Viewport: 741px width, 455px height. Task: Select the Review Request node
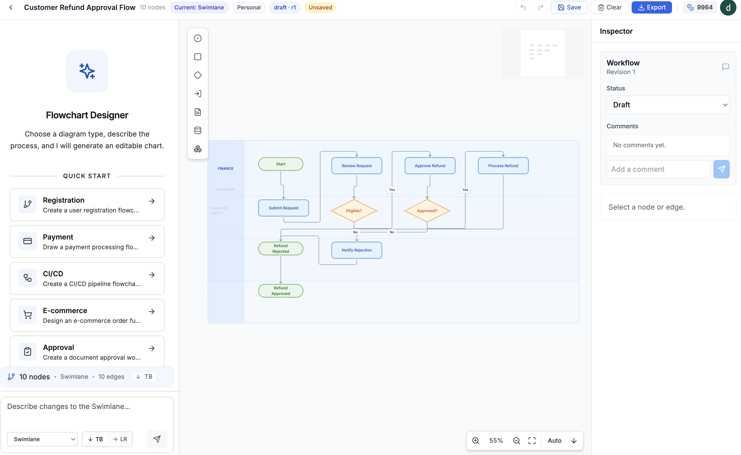(x=357, y=166)
